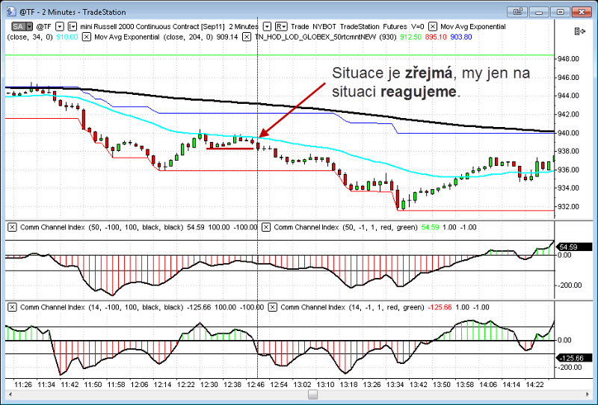Click the @TF symbol label
The width and height of the screenshot is (598, 405).
pos(43,27)
